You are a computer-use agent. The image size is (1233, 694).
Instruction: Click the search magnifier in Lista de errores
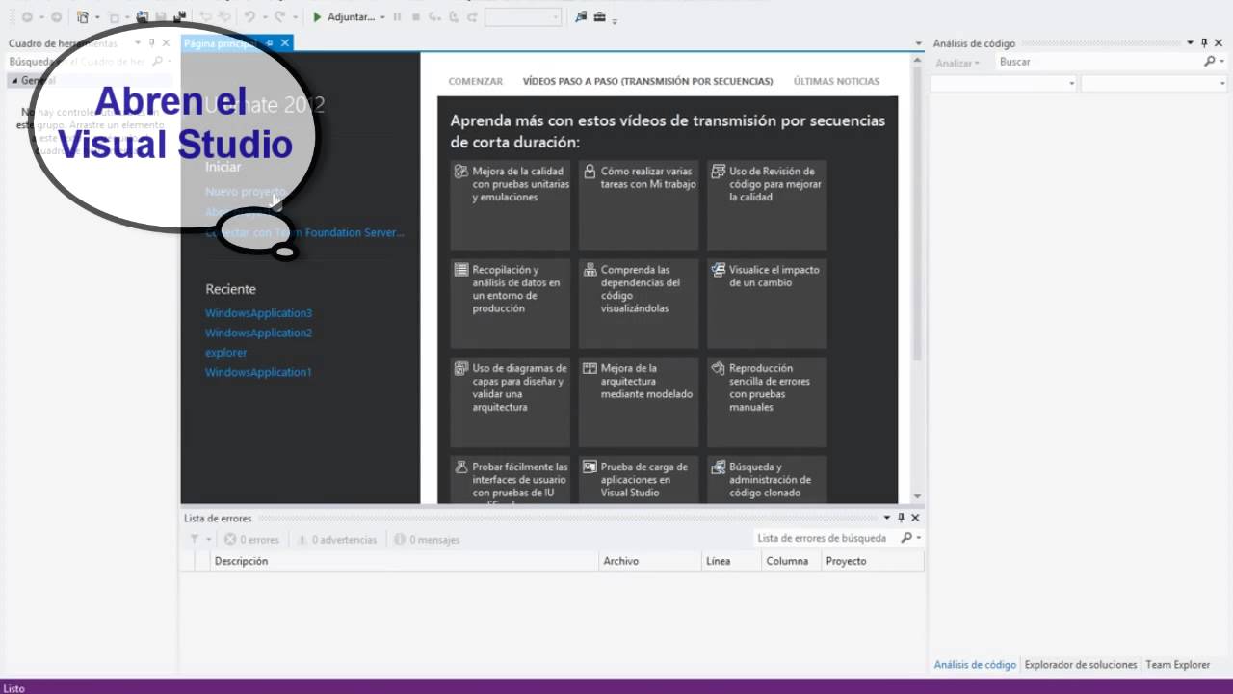click(906, 538)
